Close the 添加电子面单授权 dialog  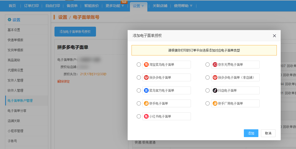[x=274, y=36]
